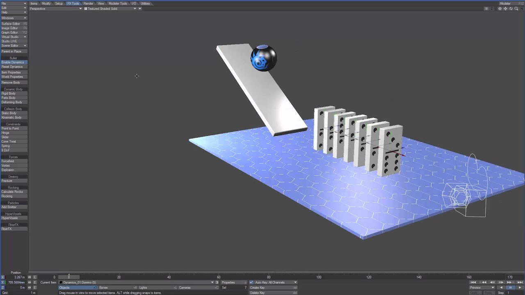Open envelope E button for Y
Image resolution: width=525 pixels, height=295 pixels.
click(35, 282)
